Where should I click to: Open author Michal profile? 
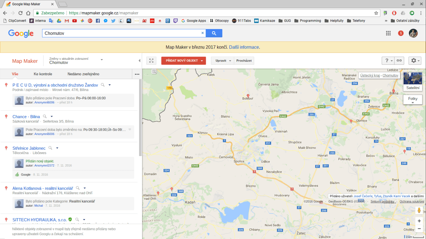[x=39, y=206]
